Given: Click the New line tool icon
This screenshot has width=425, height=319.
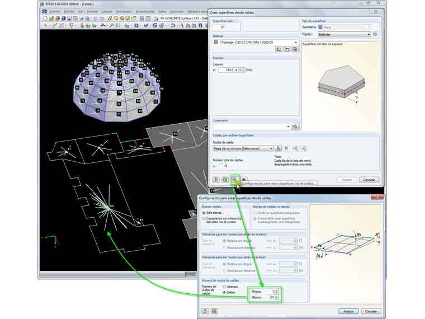Looking at the screenshot, I should coord(55,26).
